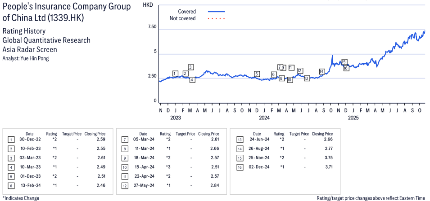This screenshot has width=430, height=201.
Task: Click the Covered legend label
Action: pyautogui.click(x=187, y=11)
